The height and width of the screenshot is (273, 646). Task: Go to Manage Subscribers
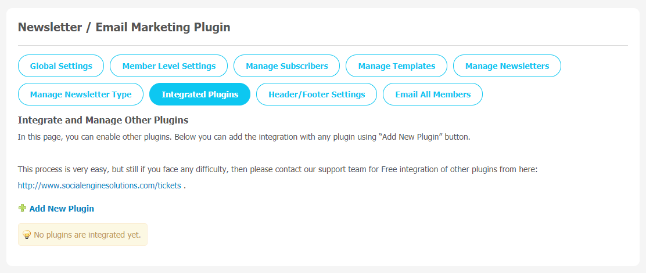(287, 65)
